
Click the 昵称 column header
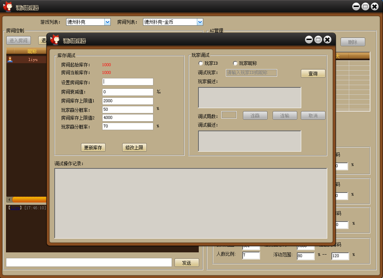[x=32, y=51]
